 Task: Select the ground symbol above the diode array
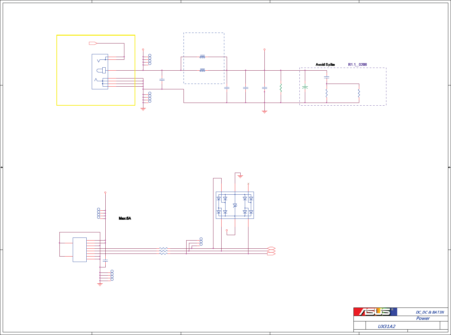click(x=240, y=176)
